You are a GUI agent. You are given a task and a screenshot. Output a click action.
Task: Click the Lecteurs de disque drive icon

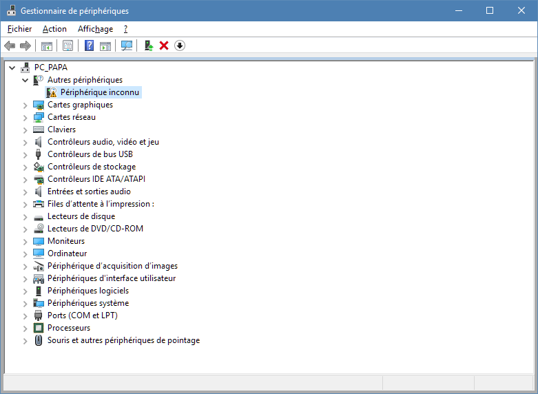coord(39,218)
